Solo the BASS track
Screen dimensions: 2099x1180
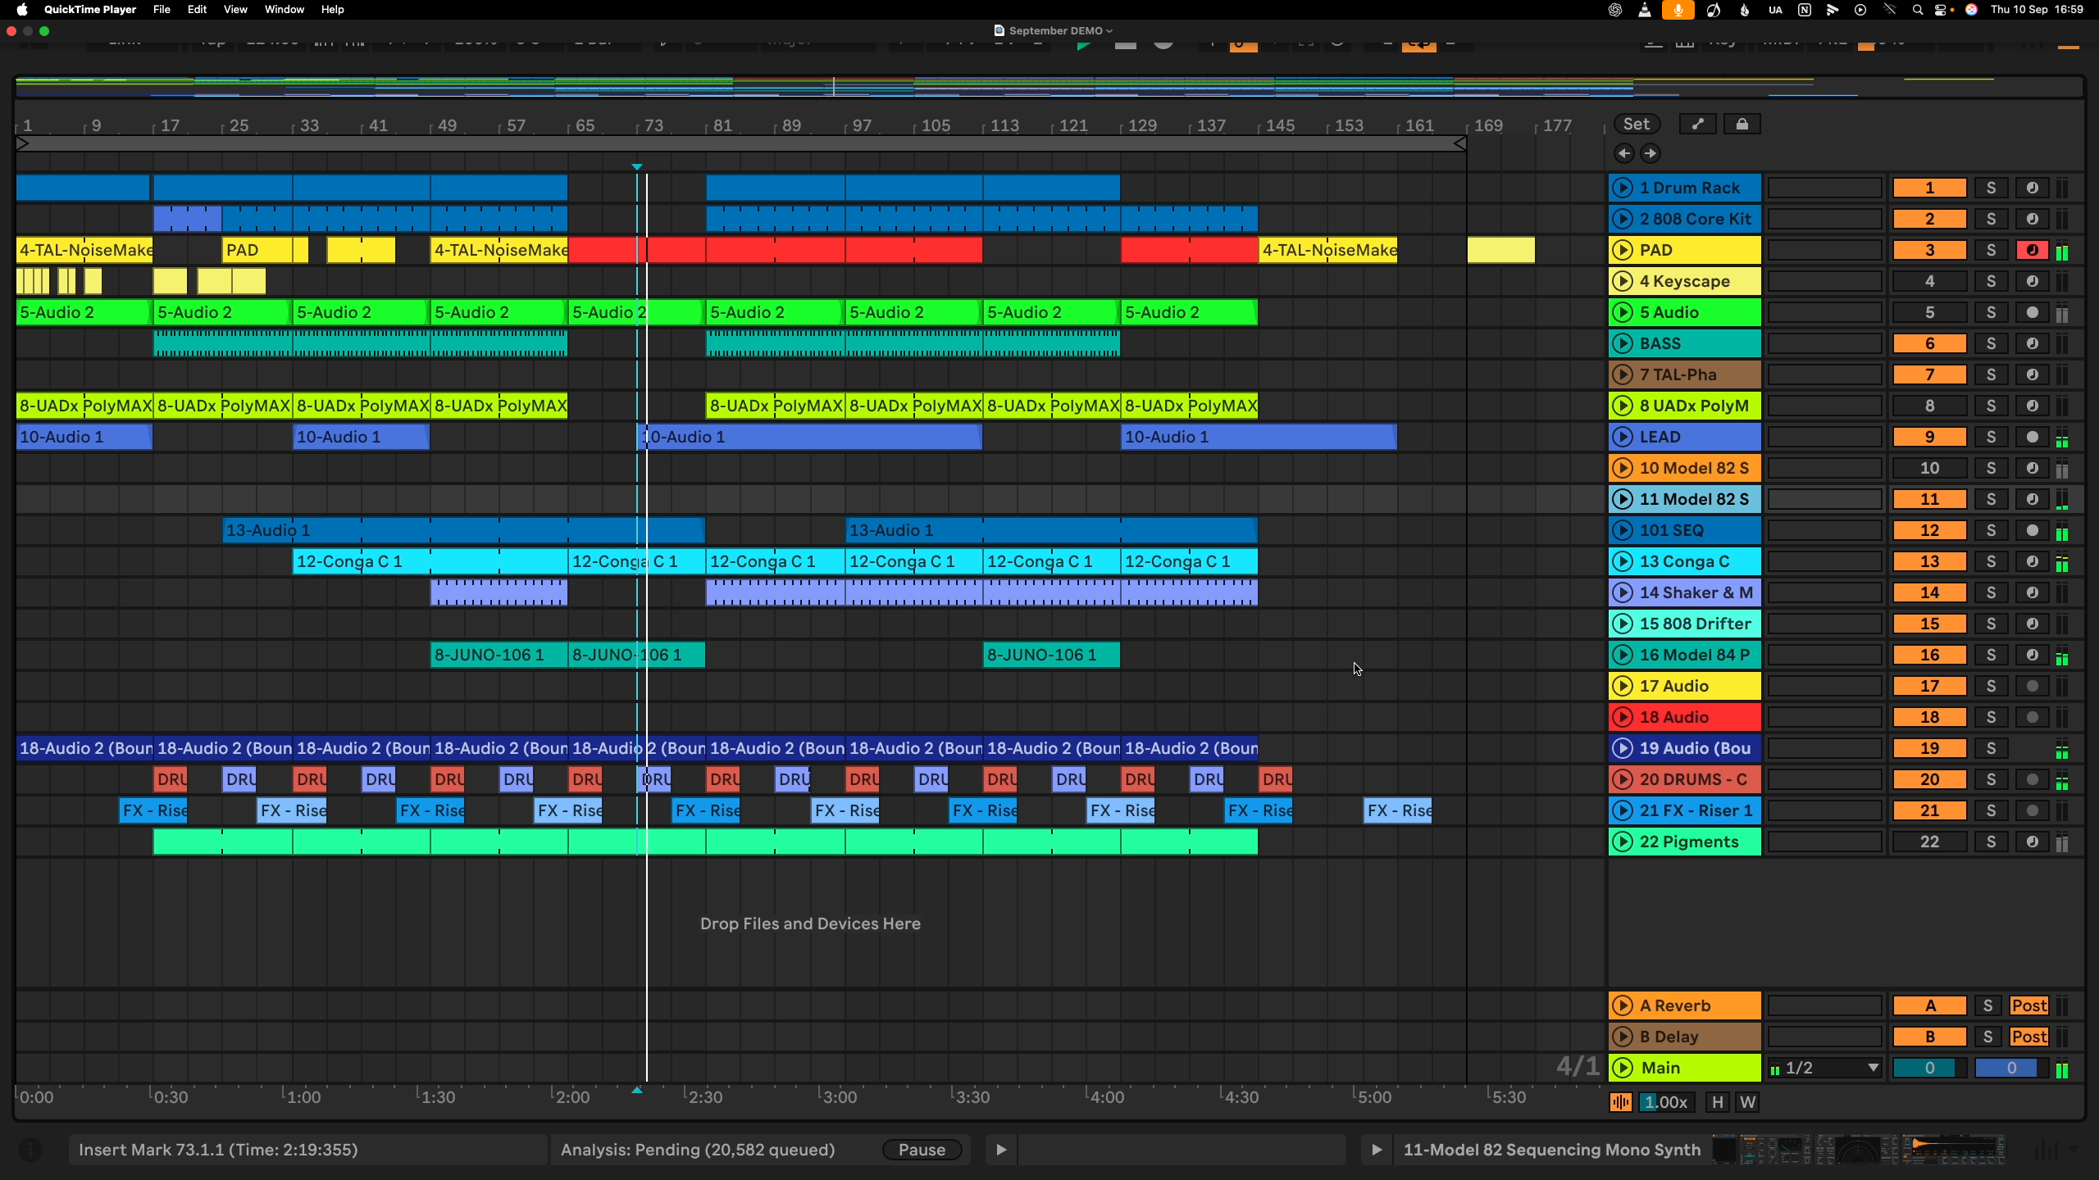pyautogui.click(x=1991, y=343)
